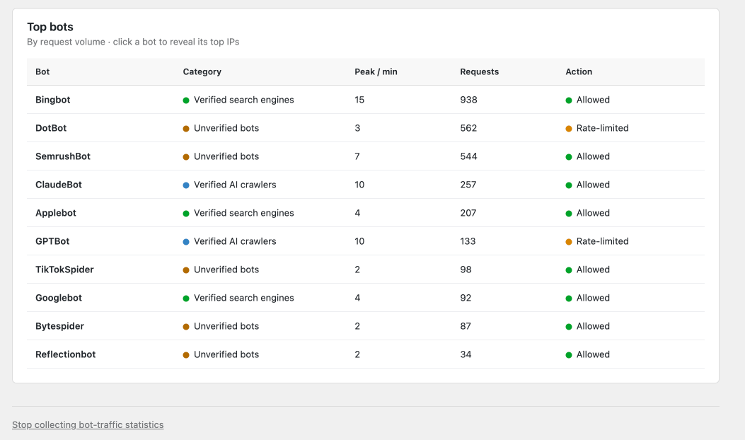Click the Bot column header
Screen dimensions: 745x440
(42, 71)
